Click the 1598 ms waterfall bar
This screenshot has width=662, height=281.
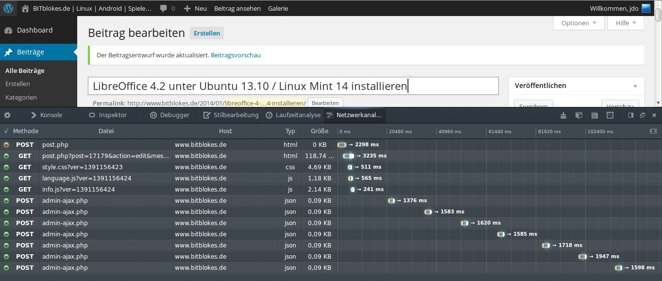(x=618, y=268)
